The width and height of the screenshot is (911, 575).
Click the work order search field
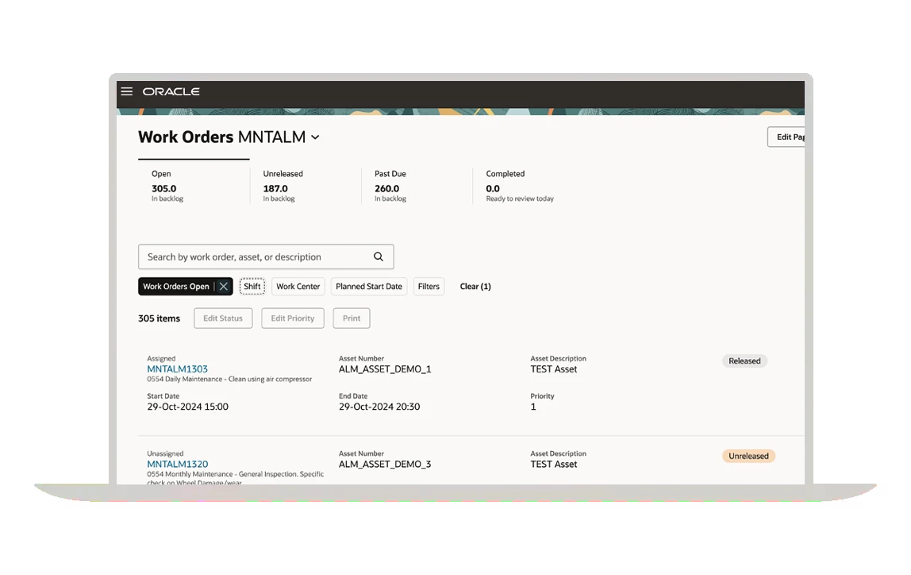(x=254, y=257)
